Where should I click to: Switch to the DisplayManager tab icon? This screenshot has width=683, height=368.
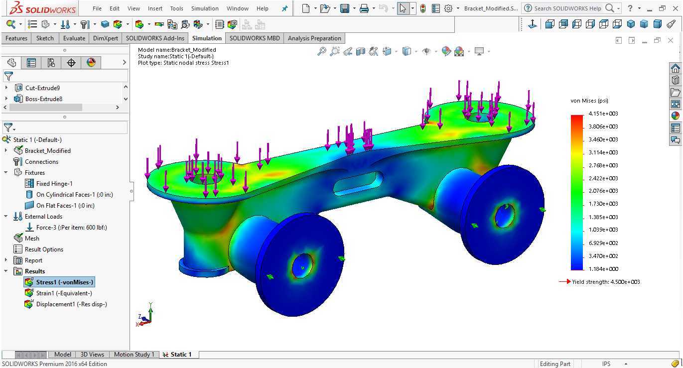point(91,62)
